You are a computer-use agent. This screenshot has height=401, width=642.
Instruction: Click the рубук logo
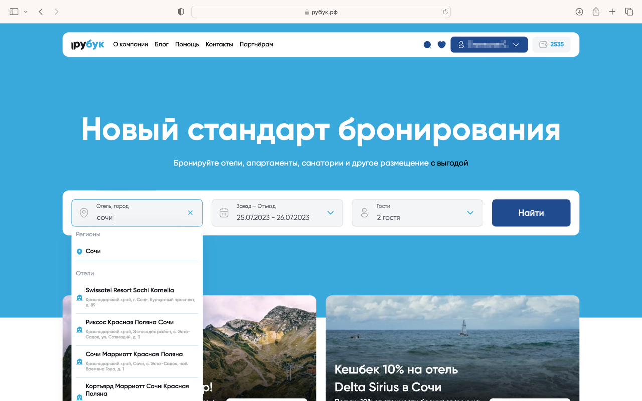click(88, 44)
